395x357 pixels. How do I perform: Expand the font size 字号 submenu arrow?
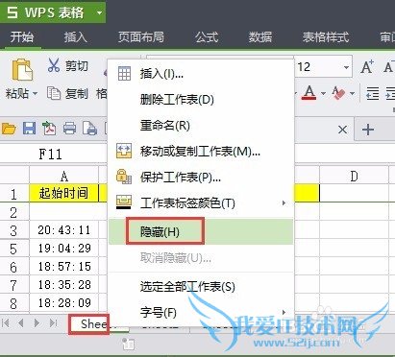284,312
